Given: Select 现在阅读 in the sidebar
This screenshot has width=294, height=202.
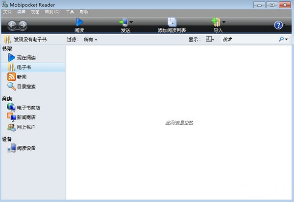Looking at the screenshot, I should click(x=33, y=58).
